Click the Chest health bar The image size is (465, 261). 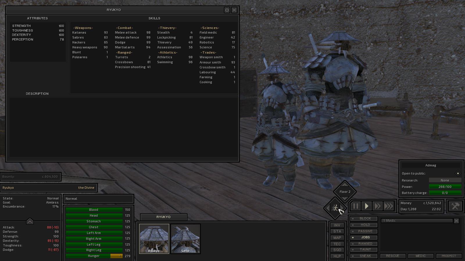tap(94, 227)
